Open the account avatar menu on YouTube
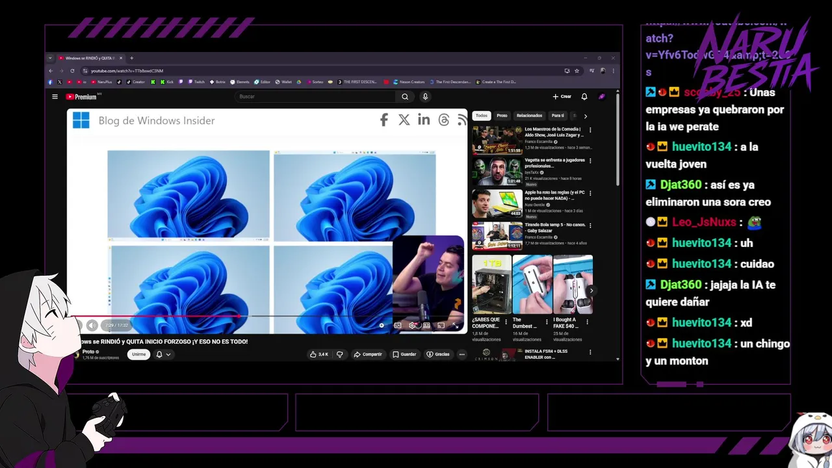Viewport: 832px width, 468px height. pyautogui.click(x=602, y=97)
